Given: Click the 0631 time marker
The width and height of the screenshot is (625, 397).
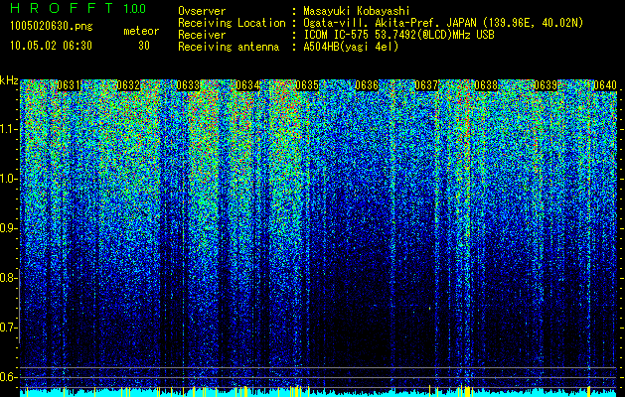Looking at the screenshot, I should click(69, 85).
